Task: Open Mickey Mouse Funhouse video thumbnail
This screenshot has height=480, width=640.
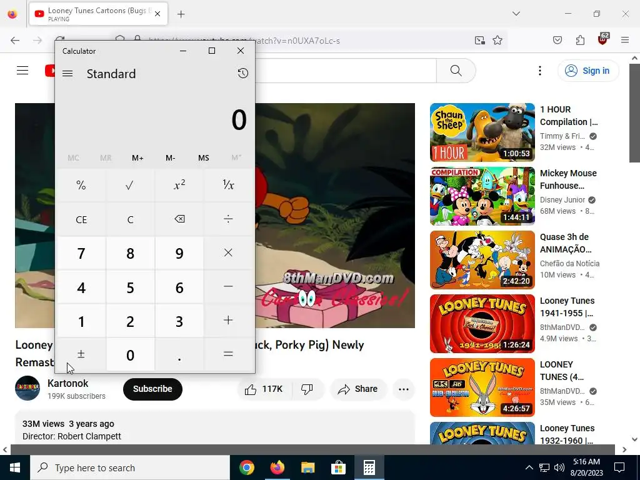Action: point(482,196)
